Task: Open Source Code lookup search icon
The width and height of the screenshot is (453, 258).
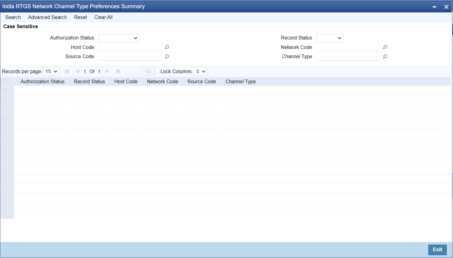Action: click(x=167, y=57)
